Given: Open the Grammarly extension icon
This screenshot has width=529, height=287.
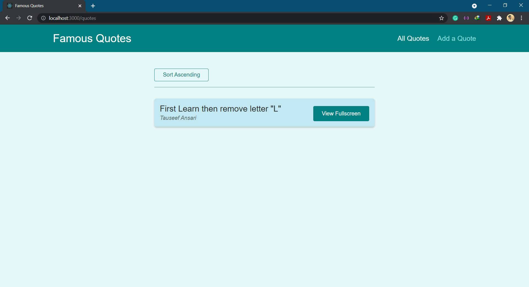Looking at the screenshot, I should tap(455, 18).
